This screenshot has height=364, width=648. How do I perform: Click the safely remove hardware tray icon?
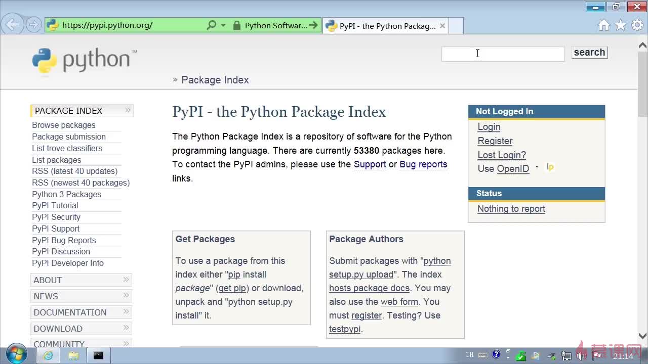(x=551, y=356)
